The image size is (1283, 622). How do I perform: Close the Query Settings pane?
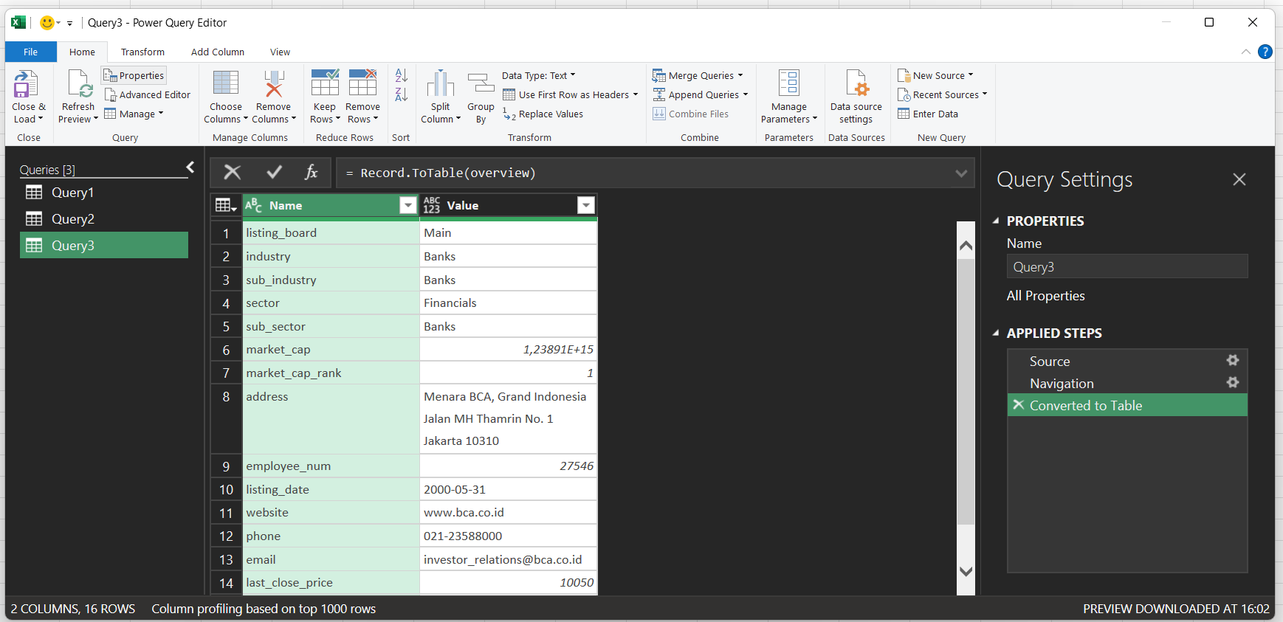[x=1239, y=179]
